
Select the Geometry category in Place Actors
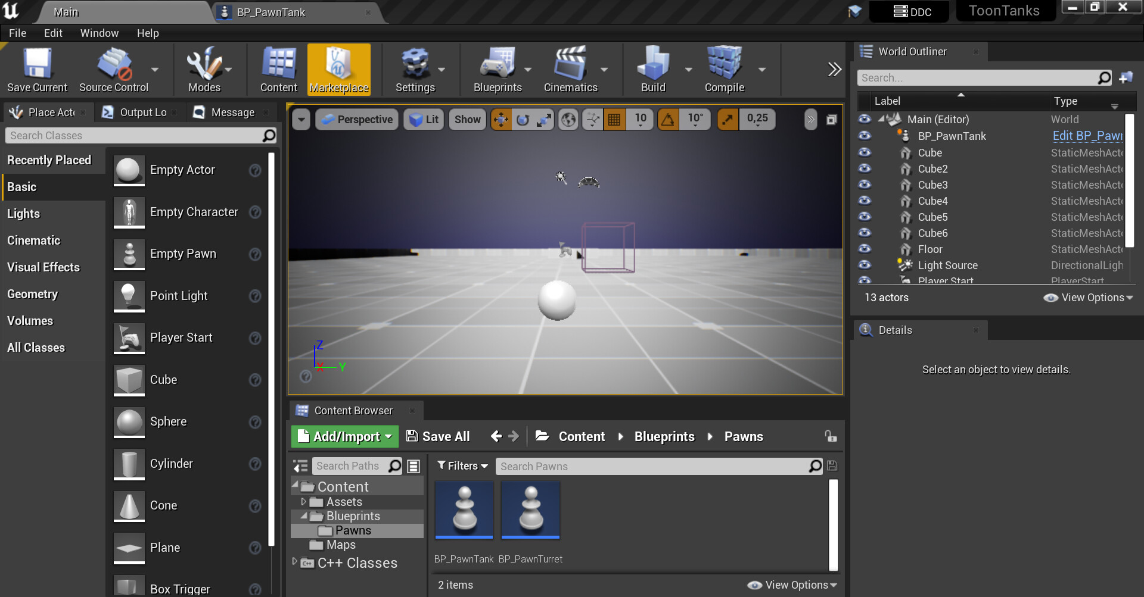[x=33, y=294]
